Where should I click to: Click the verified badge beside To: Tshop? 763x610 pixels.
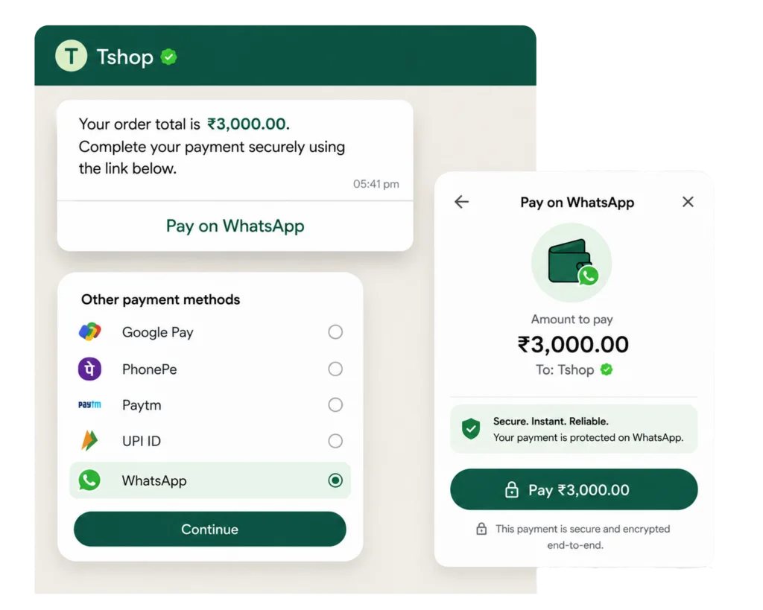tap(607, 369)
